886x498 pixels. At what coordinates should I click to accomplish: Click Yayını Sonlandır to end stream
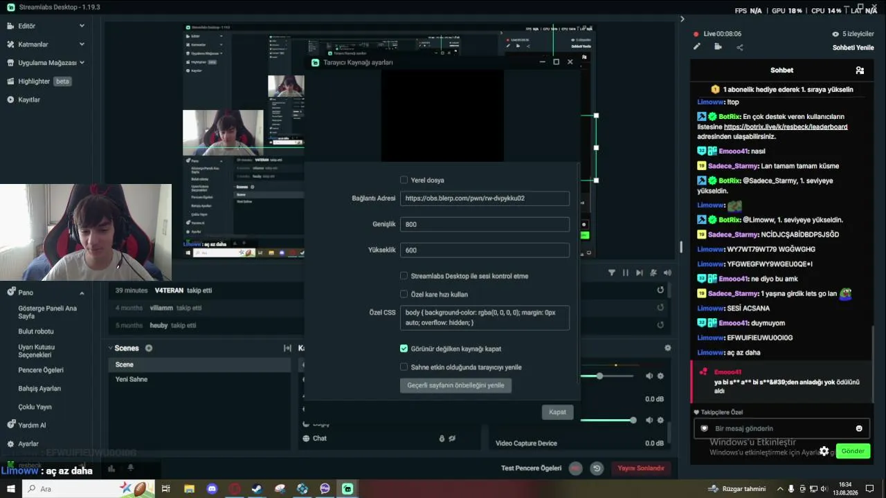(641, 468)
